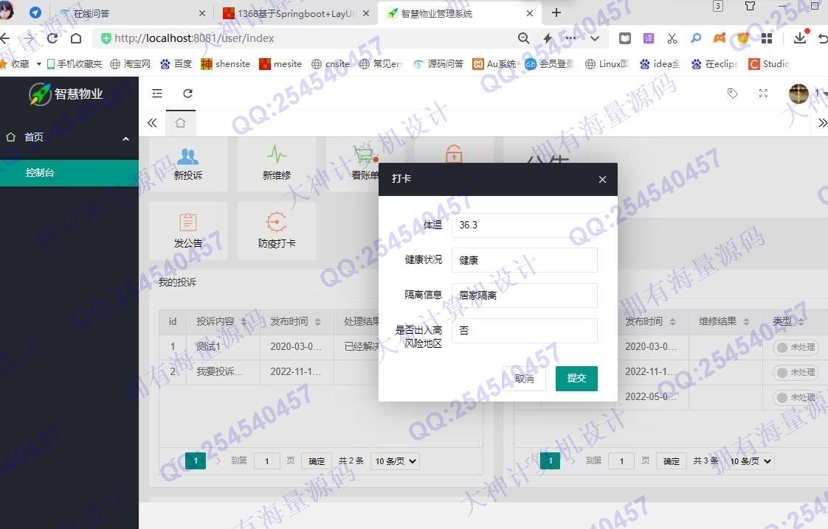This screenshot has height=529, width=828.
Task: Expand the bookmarks 收藏 dropdown arrow
Action: click(x=38, y=64)
